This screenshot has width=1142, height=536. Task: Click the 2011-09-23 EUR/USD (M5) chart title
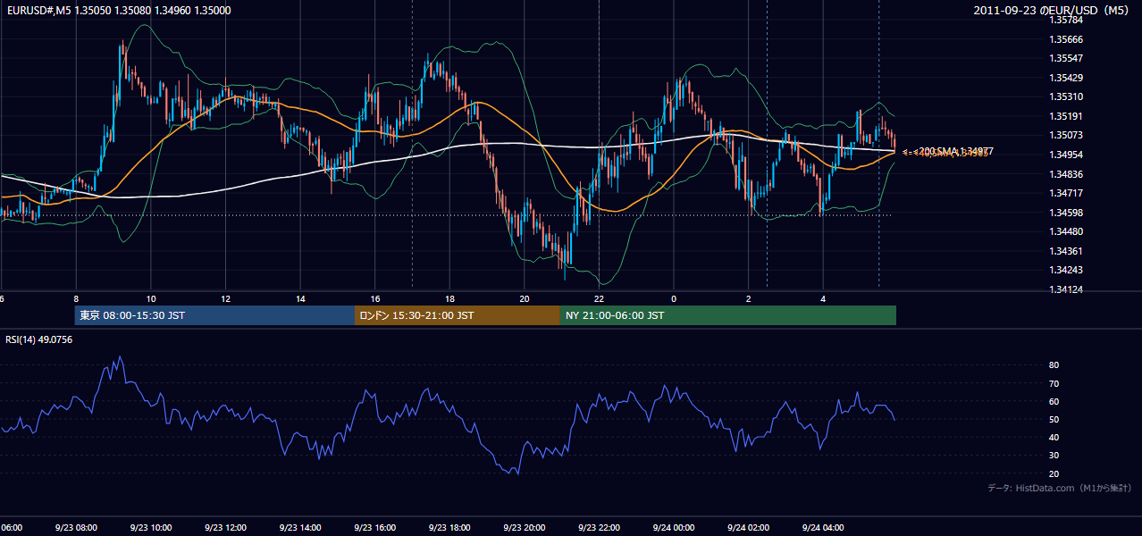(x=1053, y=10)
